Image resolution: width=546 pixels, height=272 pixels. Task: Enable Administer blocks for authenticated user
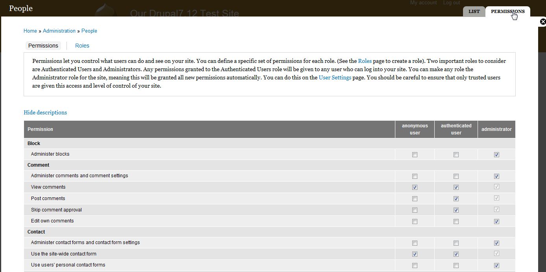tap(456, 155)
